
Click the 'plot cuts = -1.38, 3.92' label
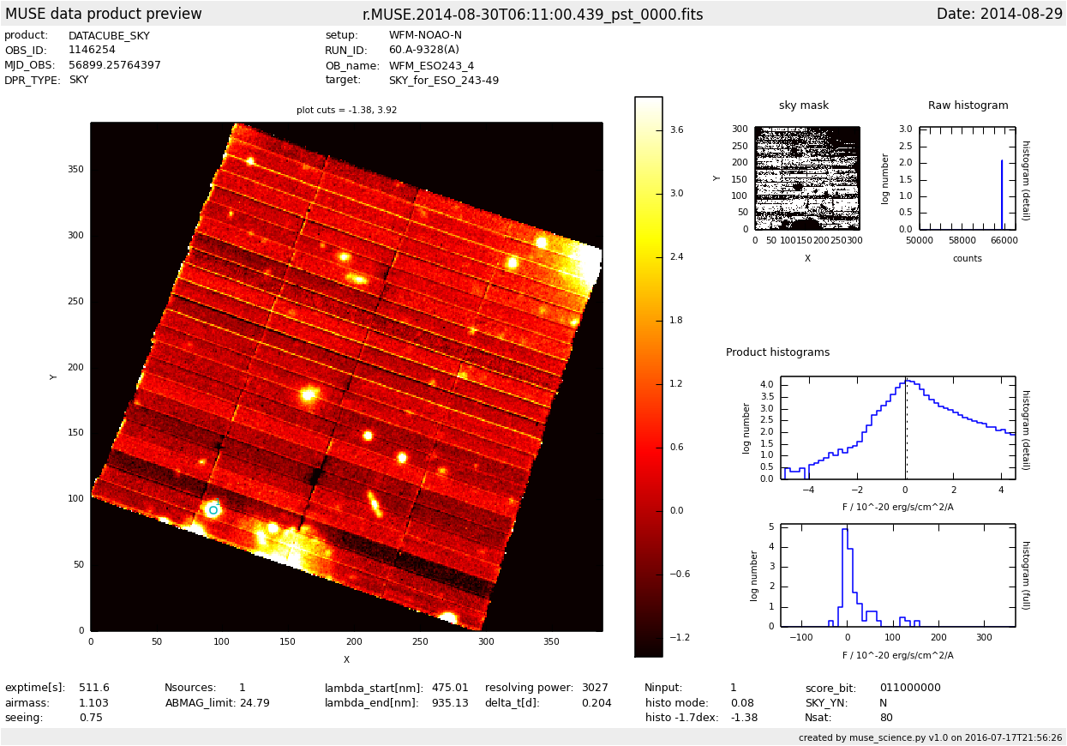tap(347, 111)
